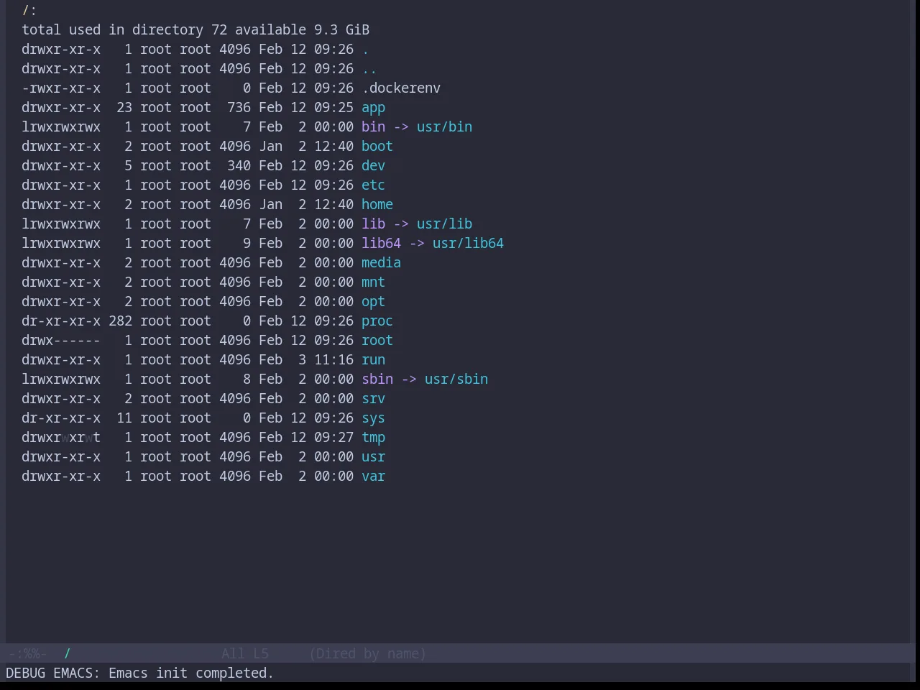Image resolution: width=920 pixels, height=690 pixels.
Task: Open the run directory
Action: [x=373, y=360]
